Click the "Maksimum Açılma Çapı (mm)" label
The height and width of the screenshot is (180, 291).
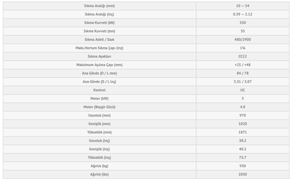(x=99, y=65)
